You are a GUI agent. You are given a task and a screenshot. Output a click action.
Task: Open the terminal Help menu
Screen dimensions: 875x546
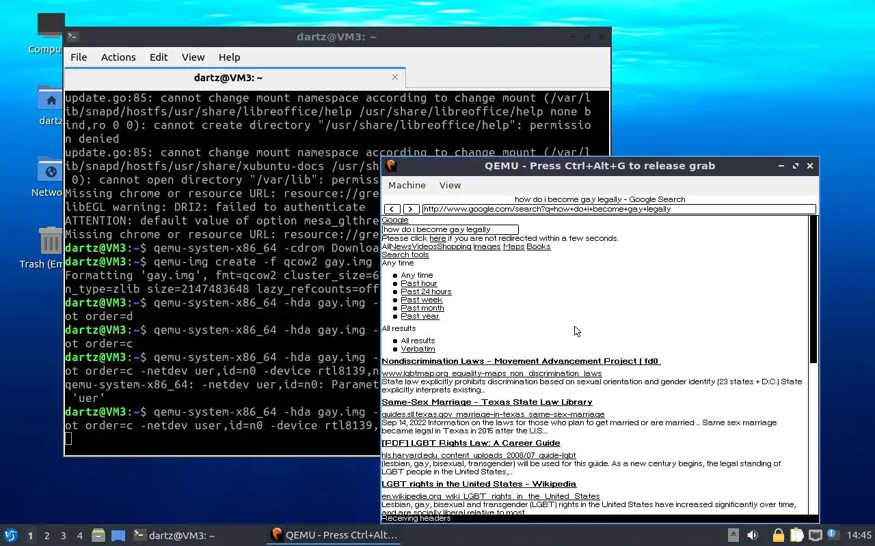tap(229, 57)
